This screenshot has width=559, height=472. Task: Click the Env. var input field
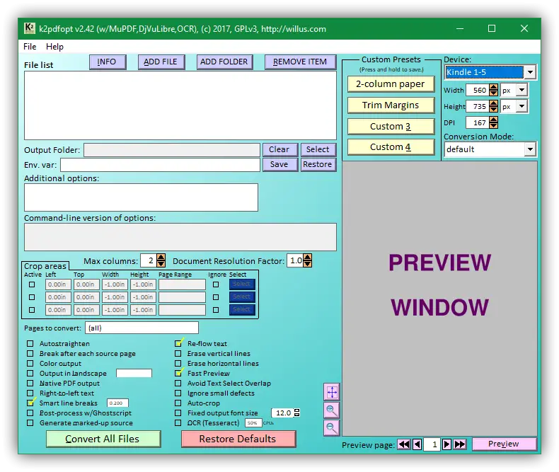(x=160, y=165)
